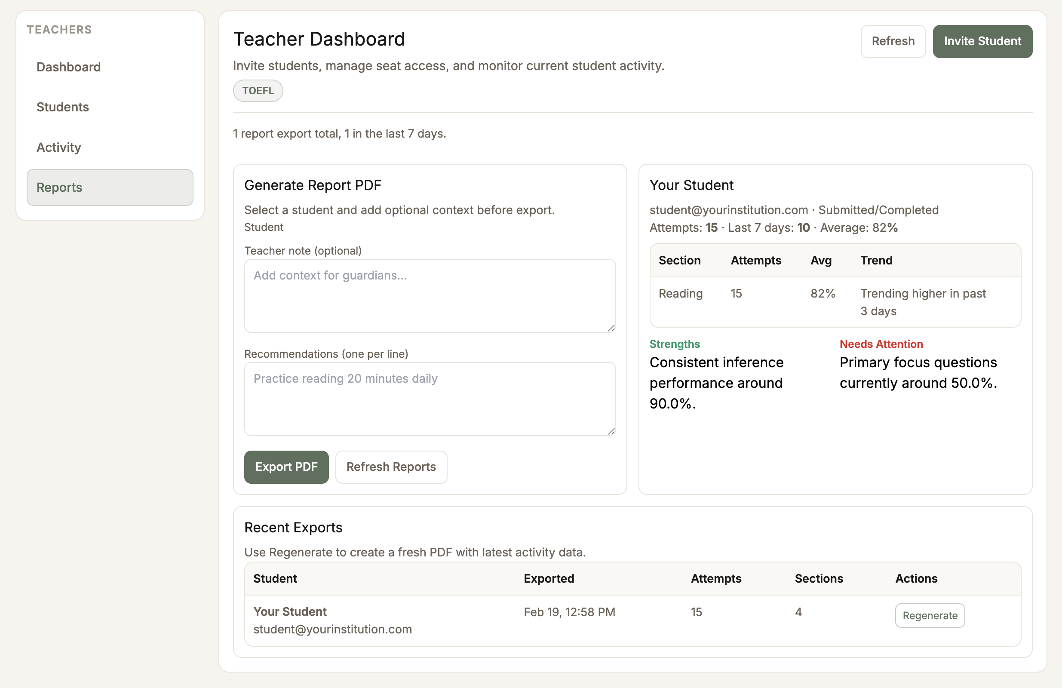1062x688 pixels.
Task: Open the Activity section
Action: point(58,147)
